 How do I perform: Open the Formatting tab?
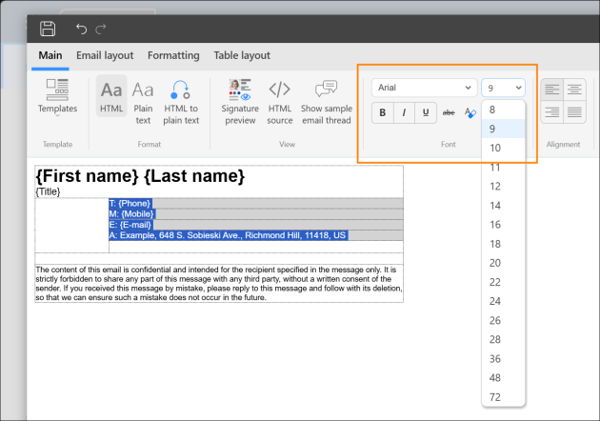(x=173, y=55)
